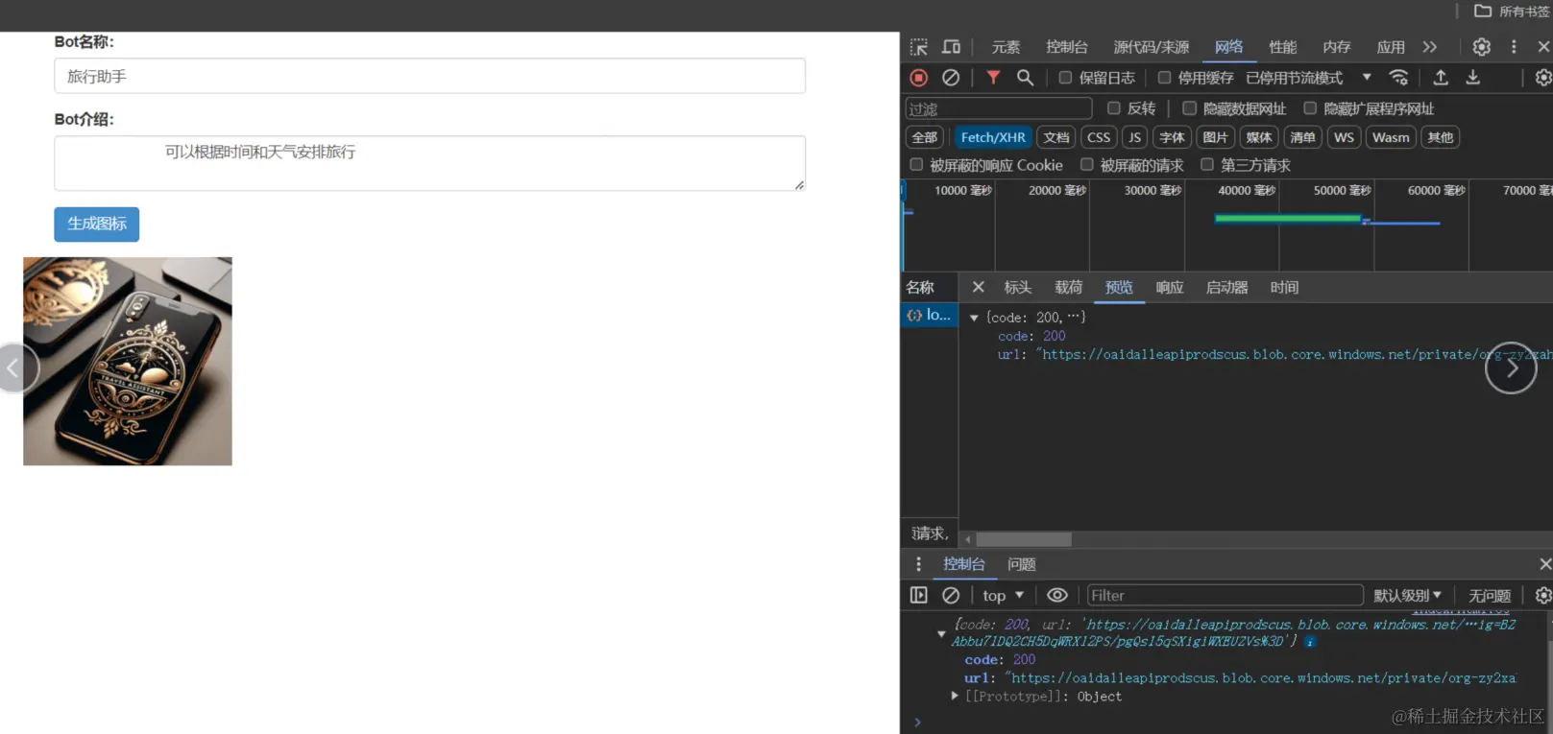The width and height of the screenshot is (1553, 734).
Task: Clear the network log
Action: tap(951, 78)
